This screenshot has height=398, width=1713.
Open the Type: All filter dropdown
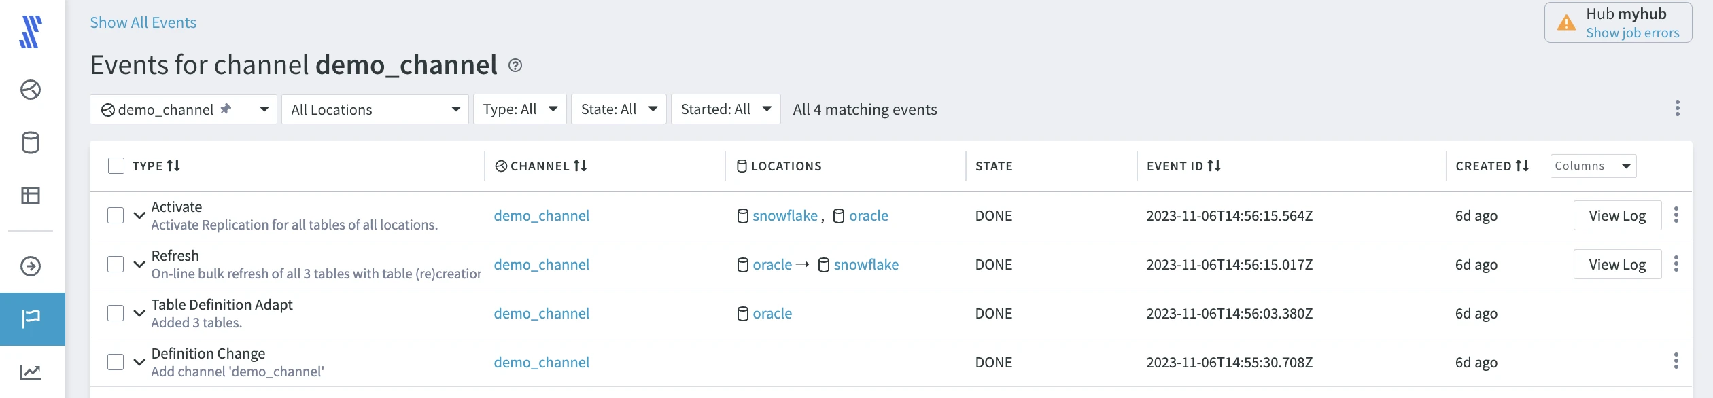(x=520, y=109)
